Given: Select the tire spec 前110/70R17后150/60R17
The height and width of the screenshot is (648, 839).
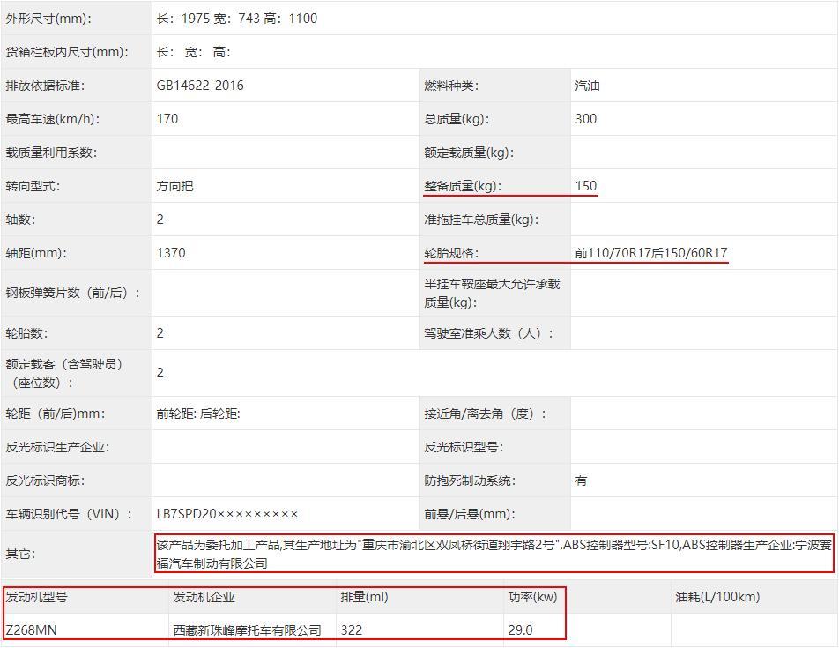Looking at the screenshot, I should click(650, 253).
